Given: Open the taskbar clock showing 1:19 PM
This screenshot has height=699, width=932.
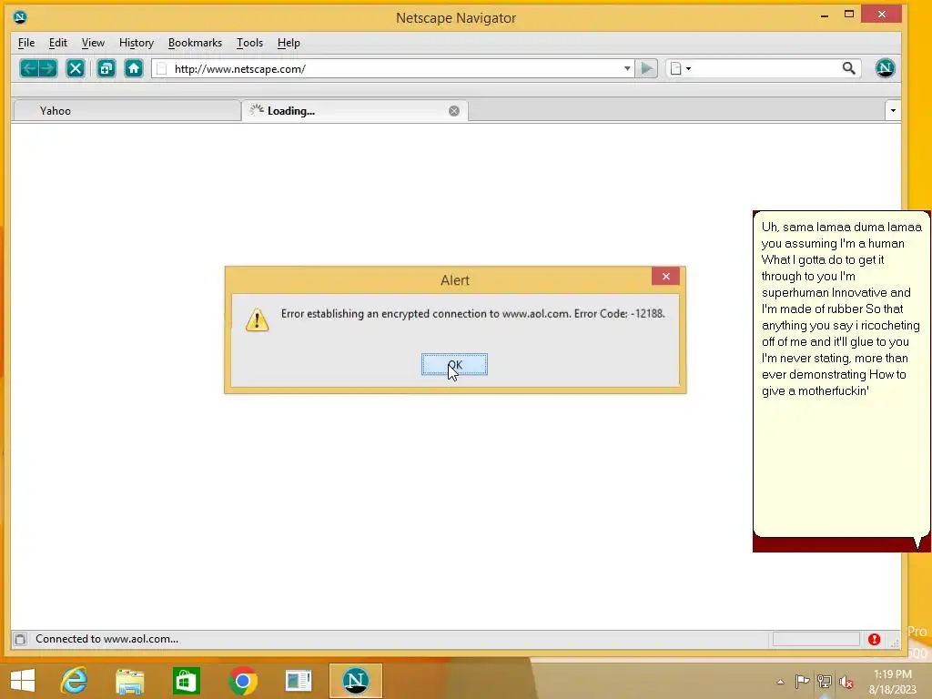Looking at the screenshot, I should pyautogui.click(x=892, y=682).
